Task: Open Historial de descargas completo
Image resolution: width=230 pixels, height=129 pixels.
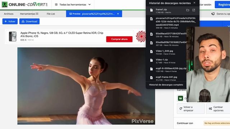Action: coord(166,85)
